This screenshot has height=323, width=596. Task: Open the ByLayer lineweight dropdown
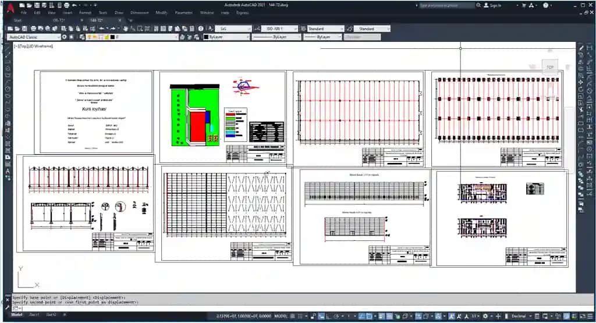pos(322,37)
